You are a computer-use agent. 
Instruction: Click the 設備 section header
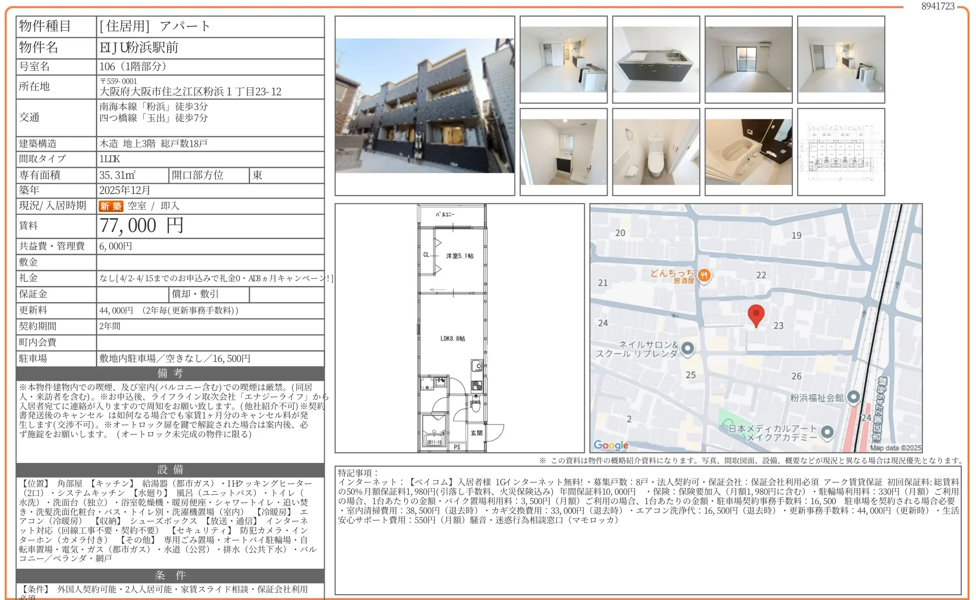pos(170,470)
